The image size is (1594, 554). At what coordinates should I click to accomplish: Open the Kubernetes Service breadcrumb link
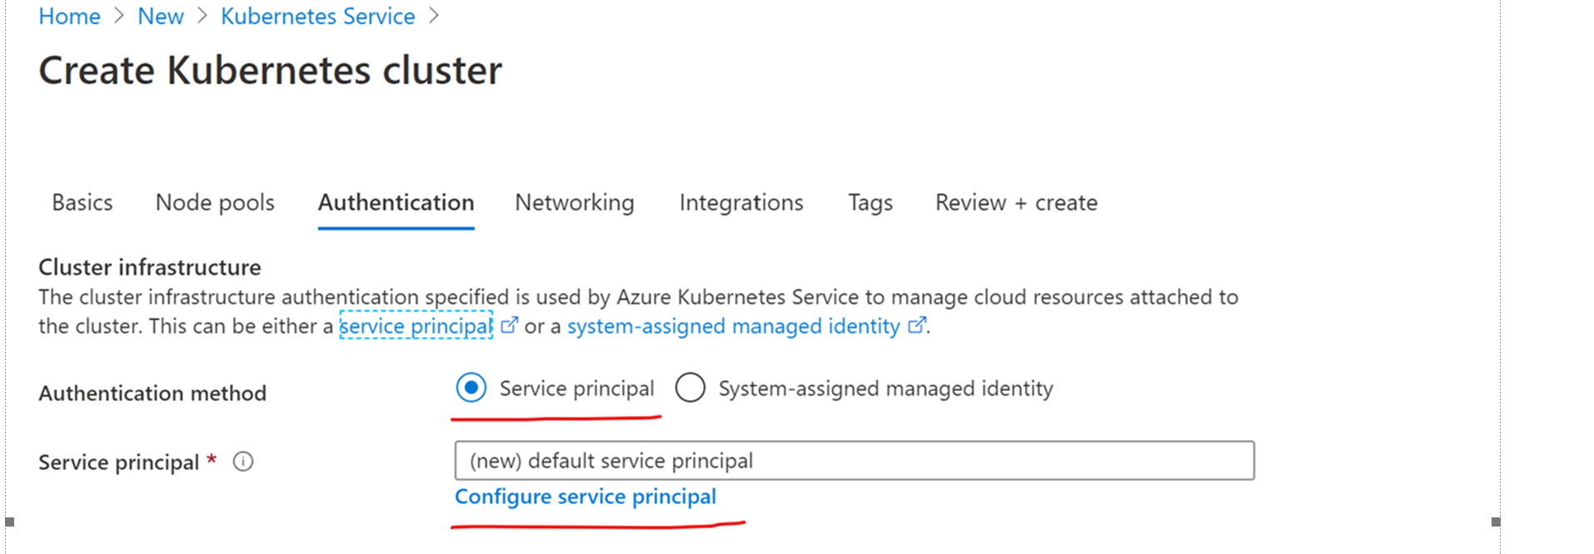tap(318, 16)
